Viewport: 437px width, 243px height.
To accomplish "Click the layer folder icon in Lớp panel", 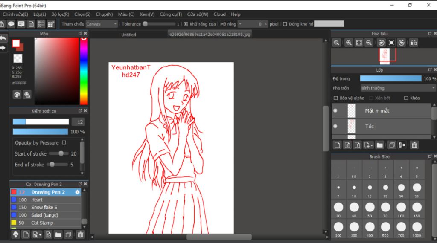I will (379, 145).
